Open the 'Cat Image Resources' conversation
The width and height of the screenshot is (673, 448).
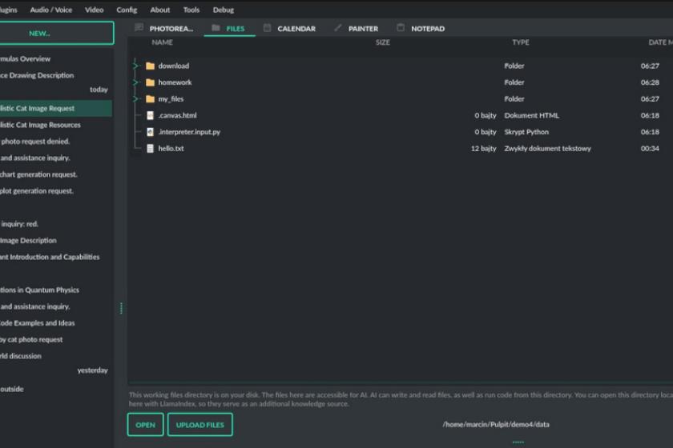coord(56,125)
